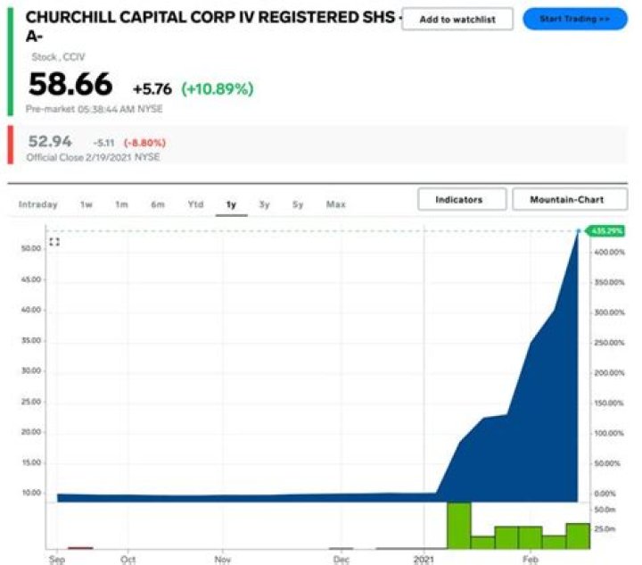Click the (-8.80%) red change value
Viewport: 642px width, 565px height.
click(x=144, y=143)
